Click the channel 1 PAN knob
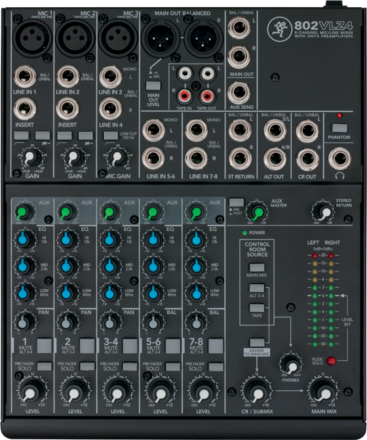 pyautogui.click(x=24, y=322)
